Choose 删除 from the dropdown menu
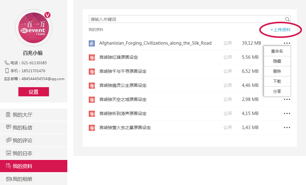Image resolution: width=306 pixels, height=185 pixels. click(277, 71)
